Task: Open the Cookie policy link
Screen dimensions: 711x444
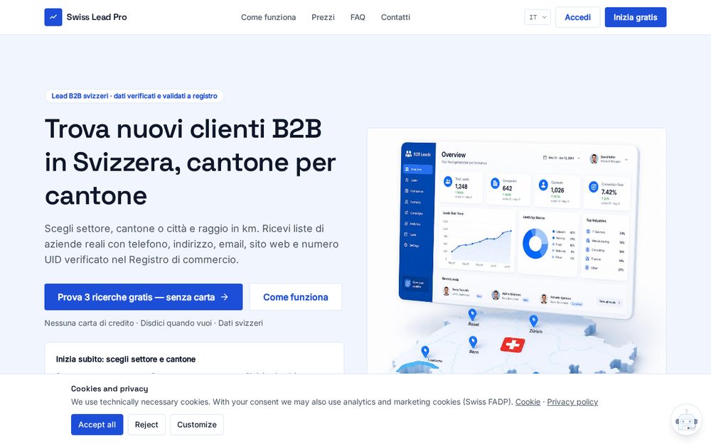Action: pos(528,402)
